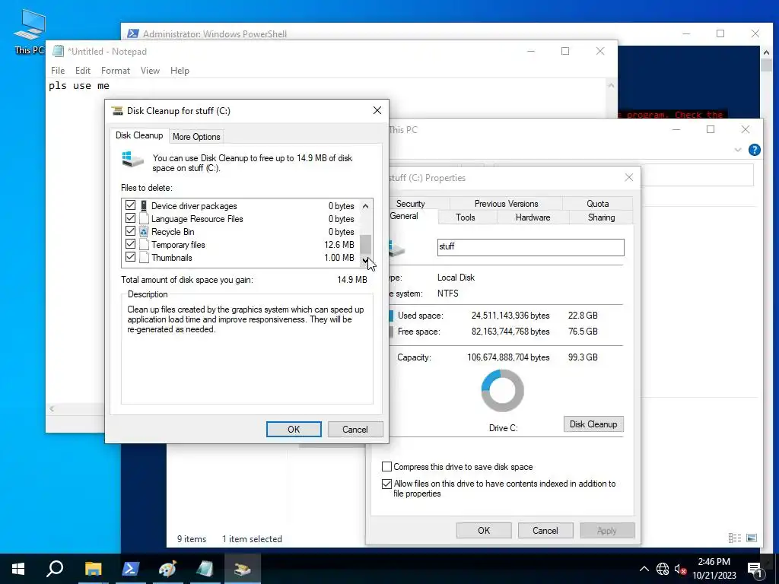Open the Quota tab
Image resolution: width=779 pixels, height=584 pixels.
(597, 204)
